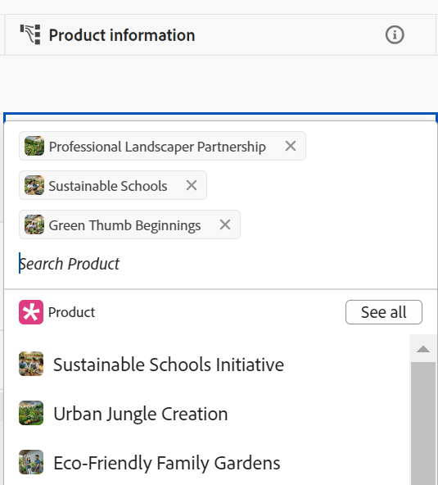
Task: Click the product list scrollbar thumb
Action: (x=423, y=424)
